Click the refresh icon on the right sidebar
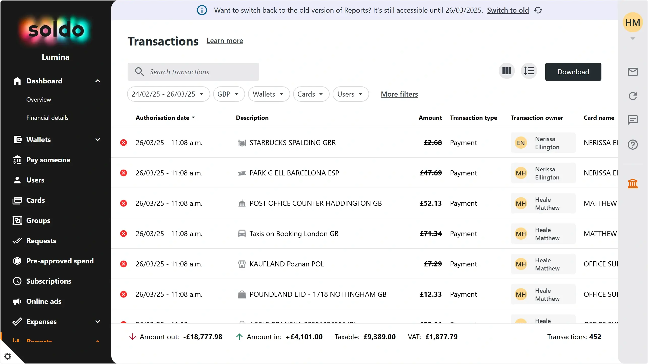The image size is (648, 364). [x=633, y=96]
